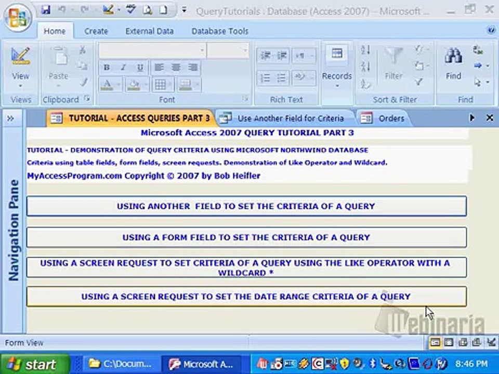Click the Spelling check quick access icon
Image resolution: width=499 pixels, height=374 pixels.
(x=130, y=10)
